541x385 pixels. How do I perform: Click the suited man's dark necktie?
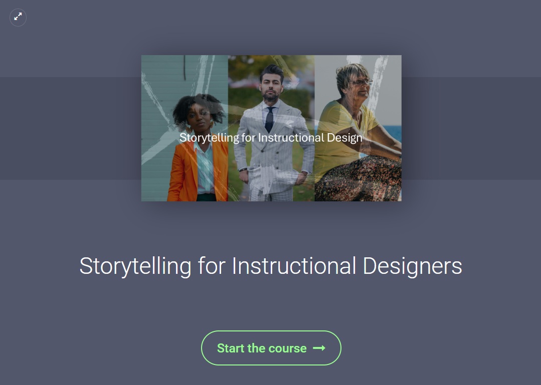click(270, 119)
